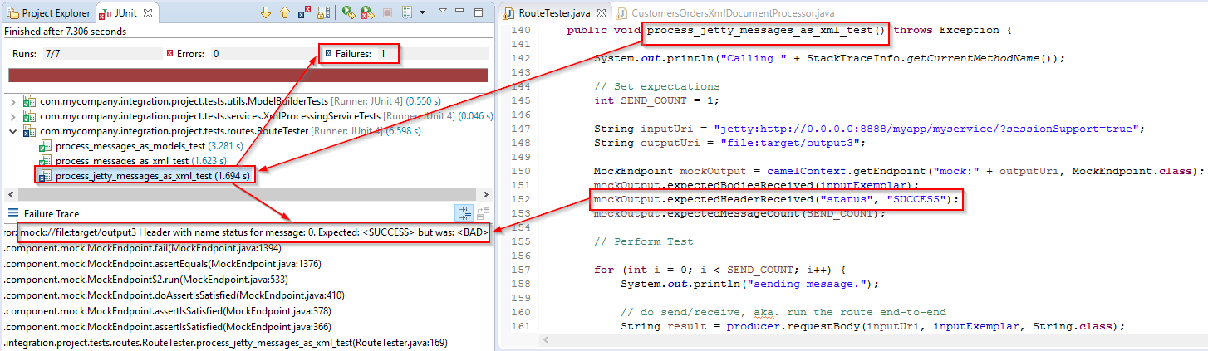Expand ModelBuilderTests tree node

pyautogui.click(x=13, y=101)
